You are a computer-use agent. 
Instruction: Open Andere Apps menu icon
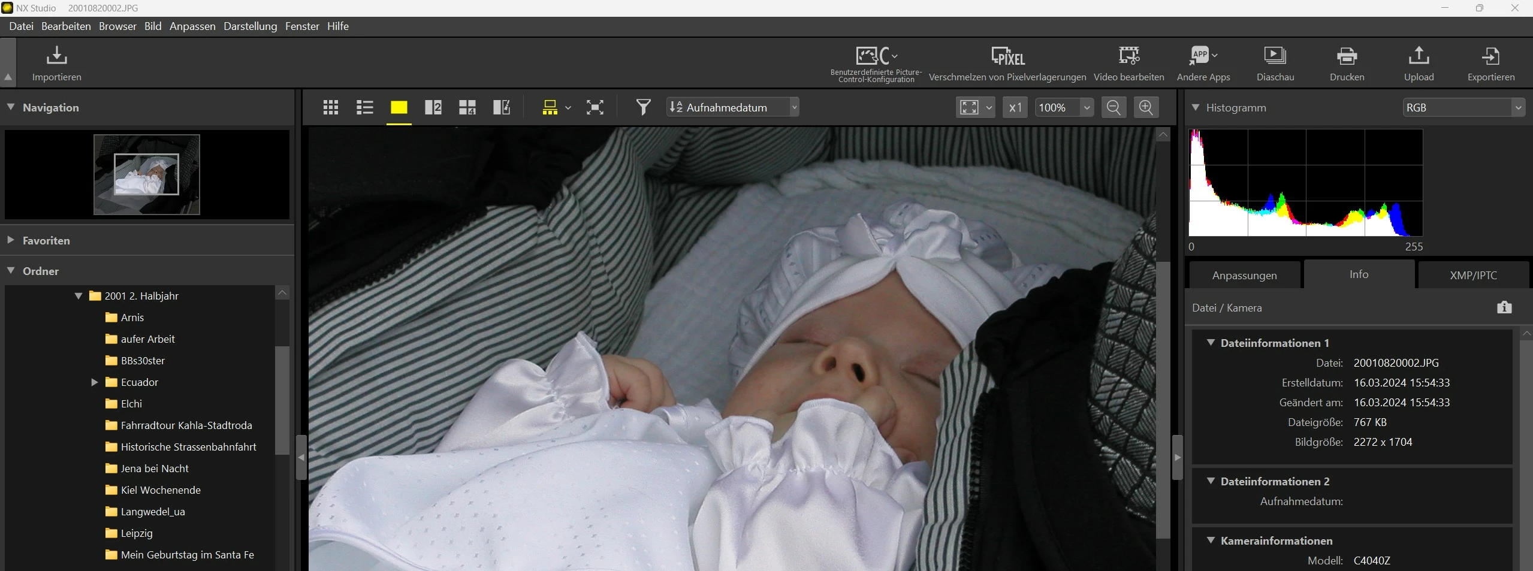[1203, 56]
